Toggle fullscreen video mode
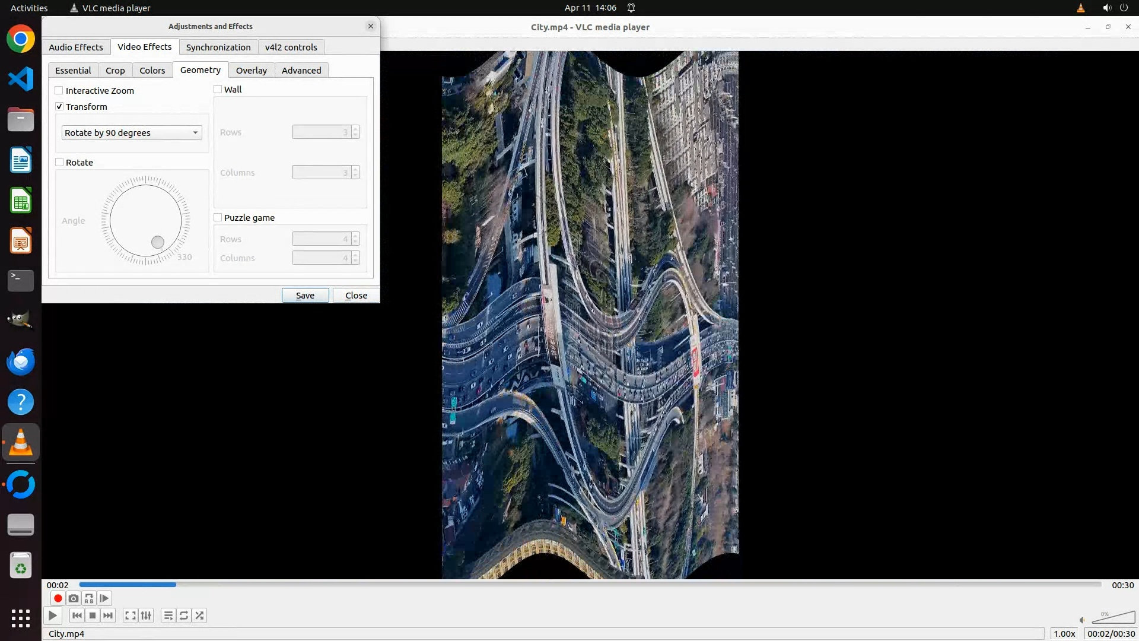 pyautogui.click(x=131, y=615)
